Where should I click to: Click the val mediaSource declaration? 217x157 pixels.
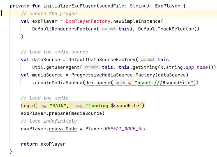42,75
